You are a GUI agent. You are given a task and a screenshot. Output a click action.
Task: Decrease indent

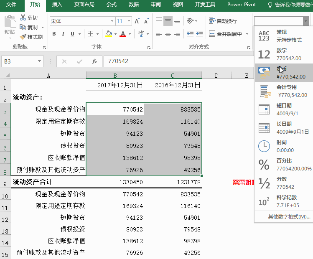(190, 34)
